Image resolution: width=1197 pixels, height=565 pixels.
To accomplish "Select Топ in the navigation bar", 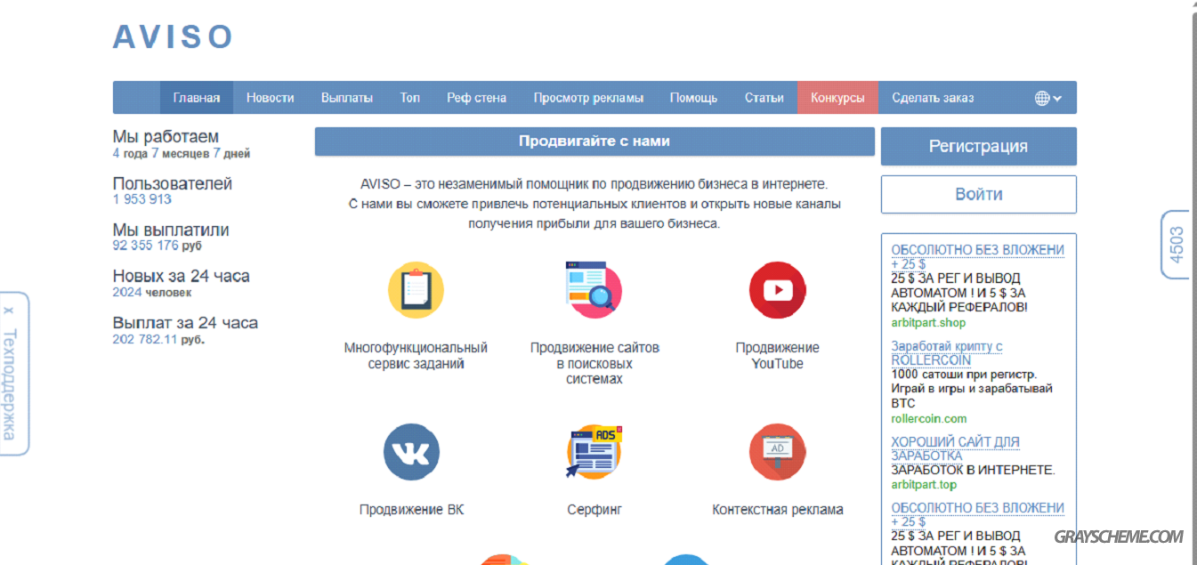I will click(x=410, y=98).
